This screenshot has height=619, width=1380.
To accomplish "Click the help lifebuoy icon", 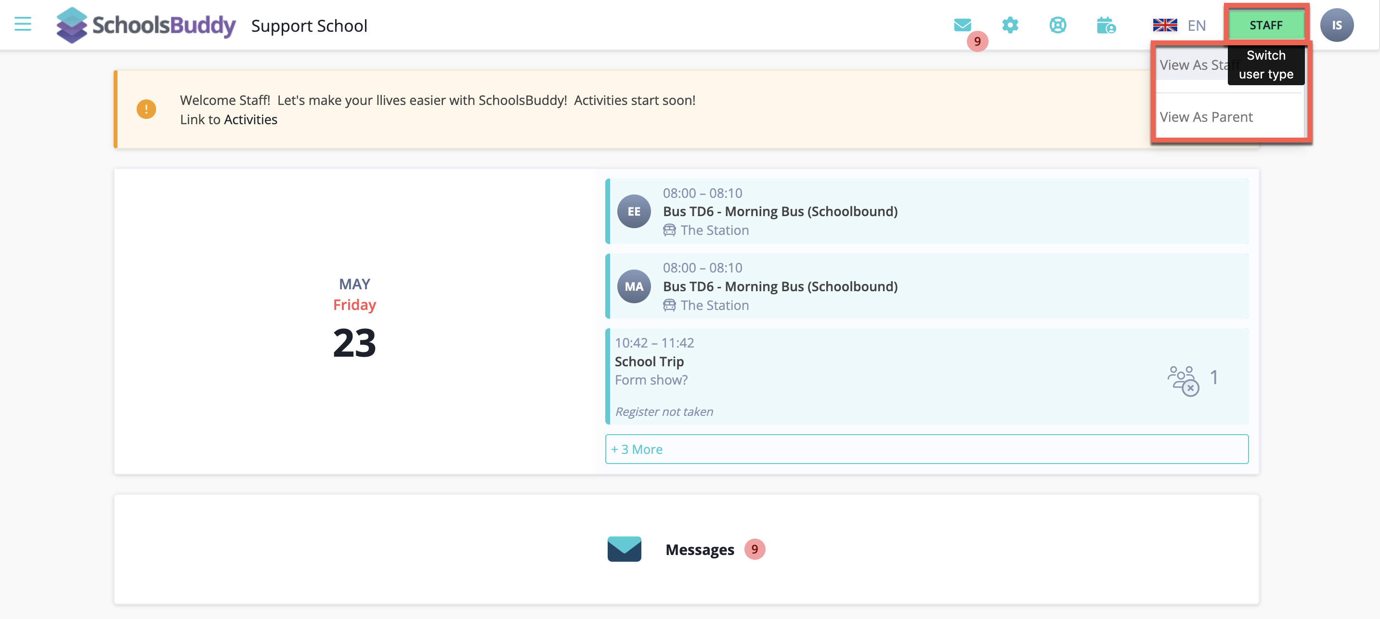I will tap(1057, 25).
